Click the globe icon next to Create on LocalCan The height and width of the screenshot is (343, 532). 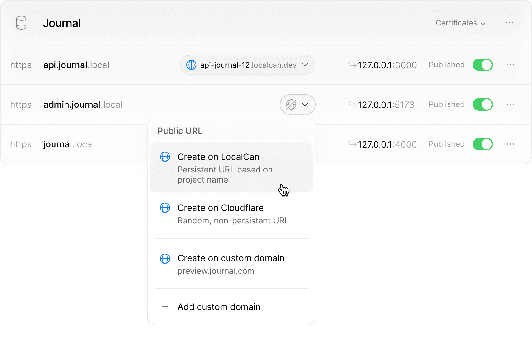165,157
